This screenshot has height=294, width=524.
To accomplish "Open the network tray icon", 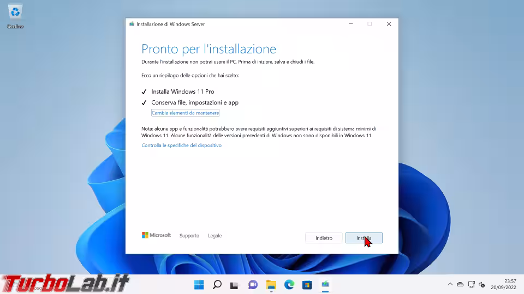I will (x=471, y=284).
